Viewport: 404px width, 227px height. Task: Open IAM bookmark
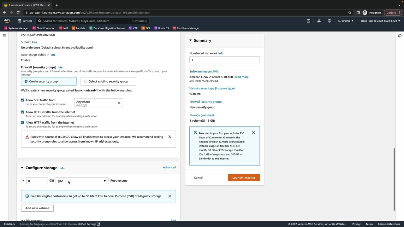(63, 28)
